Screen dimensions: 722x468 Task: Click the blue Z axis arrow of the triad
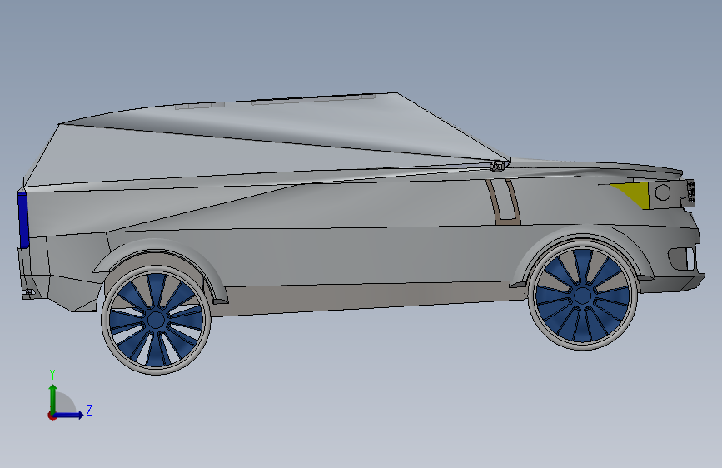tap(69, 415)
